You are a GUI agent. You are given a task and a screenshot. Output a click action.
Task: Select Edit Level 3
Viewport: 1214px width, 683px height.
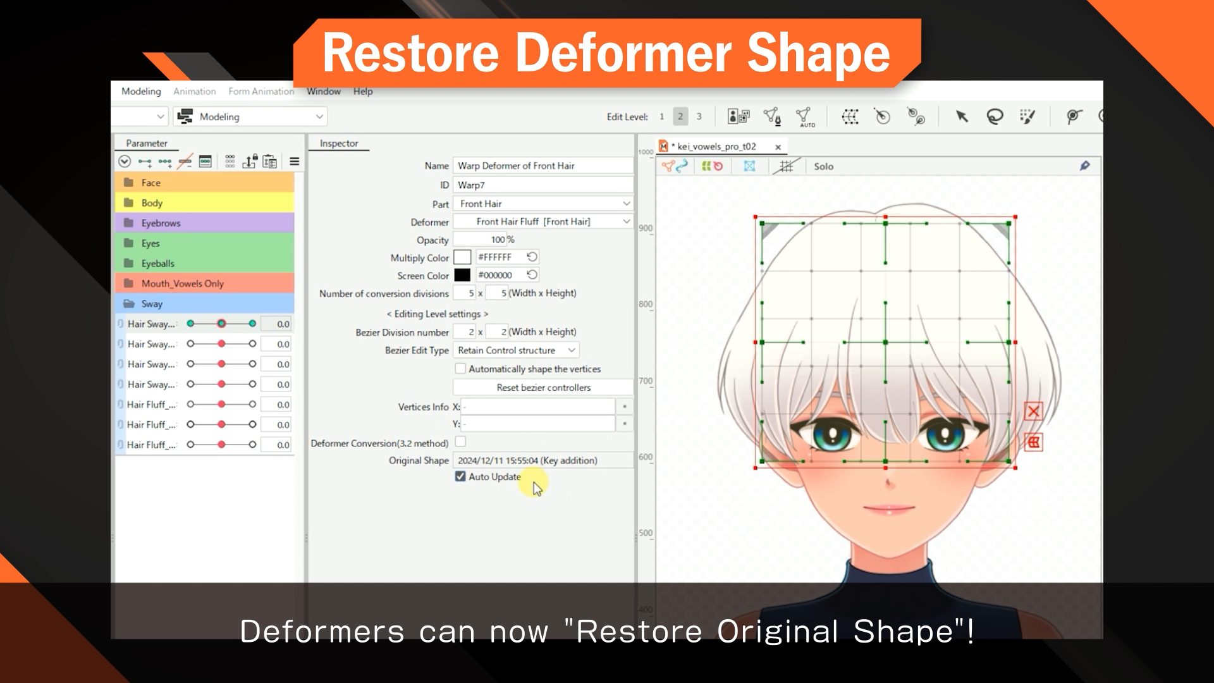[699, 116]
